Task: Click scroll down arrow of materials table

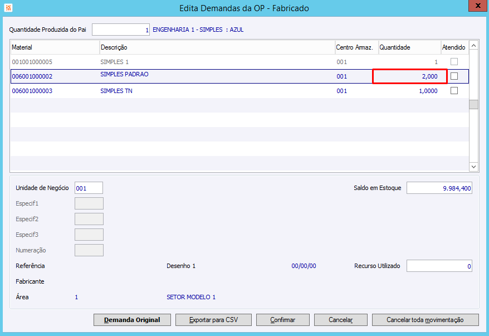Action: coord(473,167)
